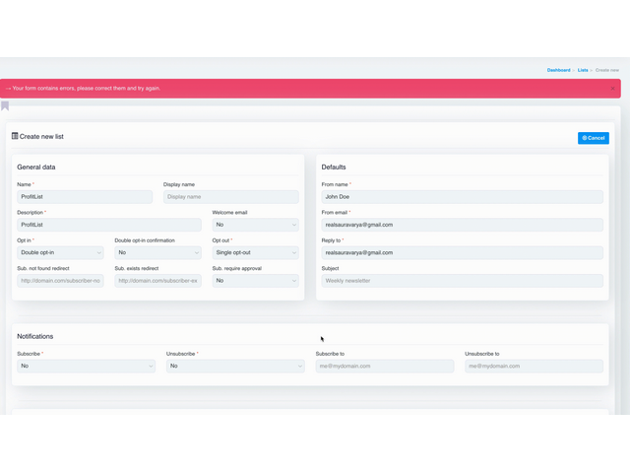The width and height of the screenshot is (630, 473).
Task: Click the Description field
Action: (x=109, y=225)
